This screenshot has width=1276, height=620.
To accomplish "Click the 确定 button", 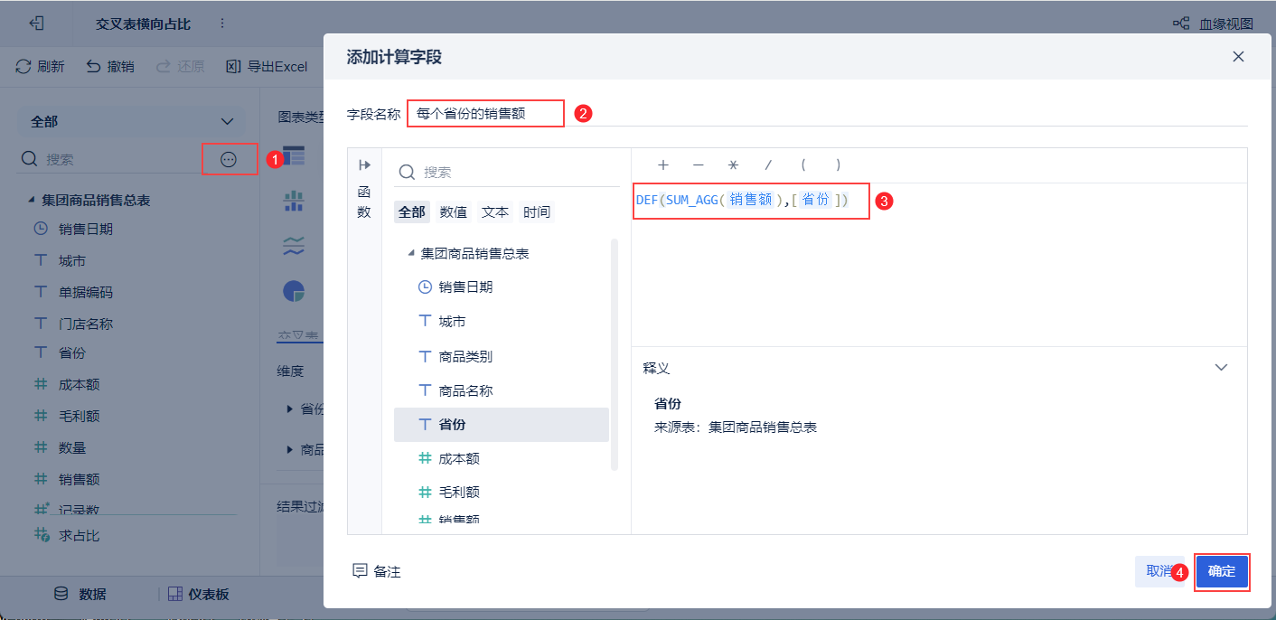I will [x=1222, y=571].
